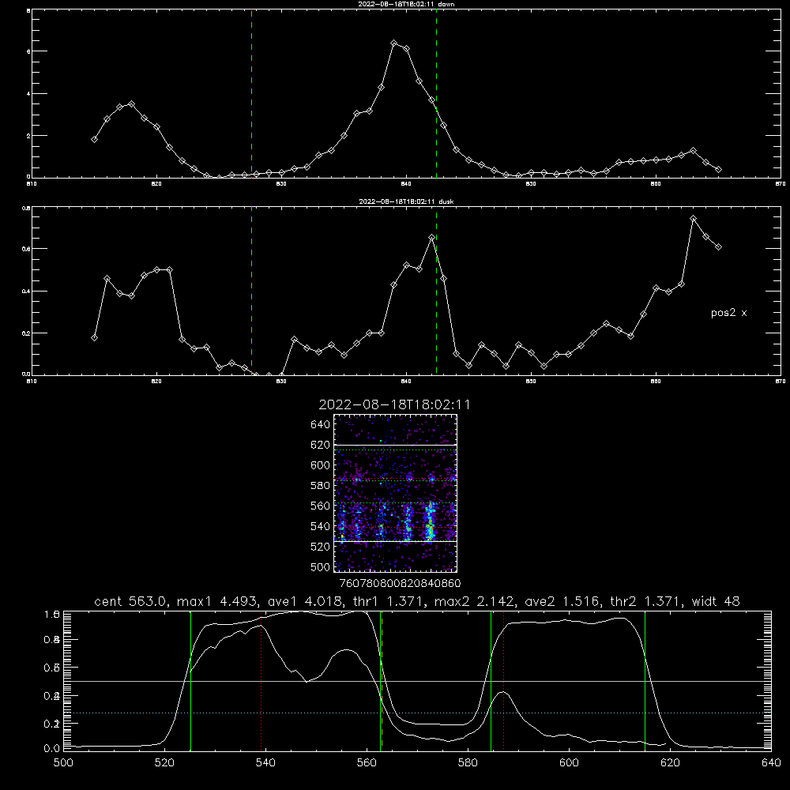
Task: Click the right green dashed line in dawn plot
Action: point(436,93)
